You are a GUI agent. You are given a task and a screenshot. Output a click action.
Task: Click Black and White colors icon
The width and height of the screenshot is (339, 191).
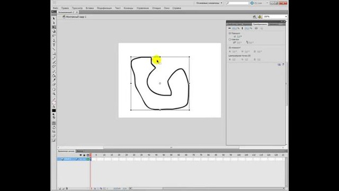coord(54,115)
